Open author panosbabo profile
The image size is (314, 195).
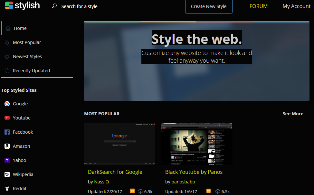183,182
